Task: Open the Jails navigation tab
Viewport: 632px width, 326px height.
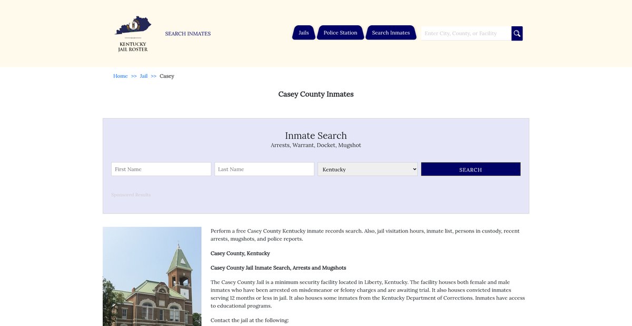Action: (304, 33)
